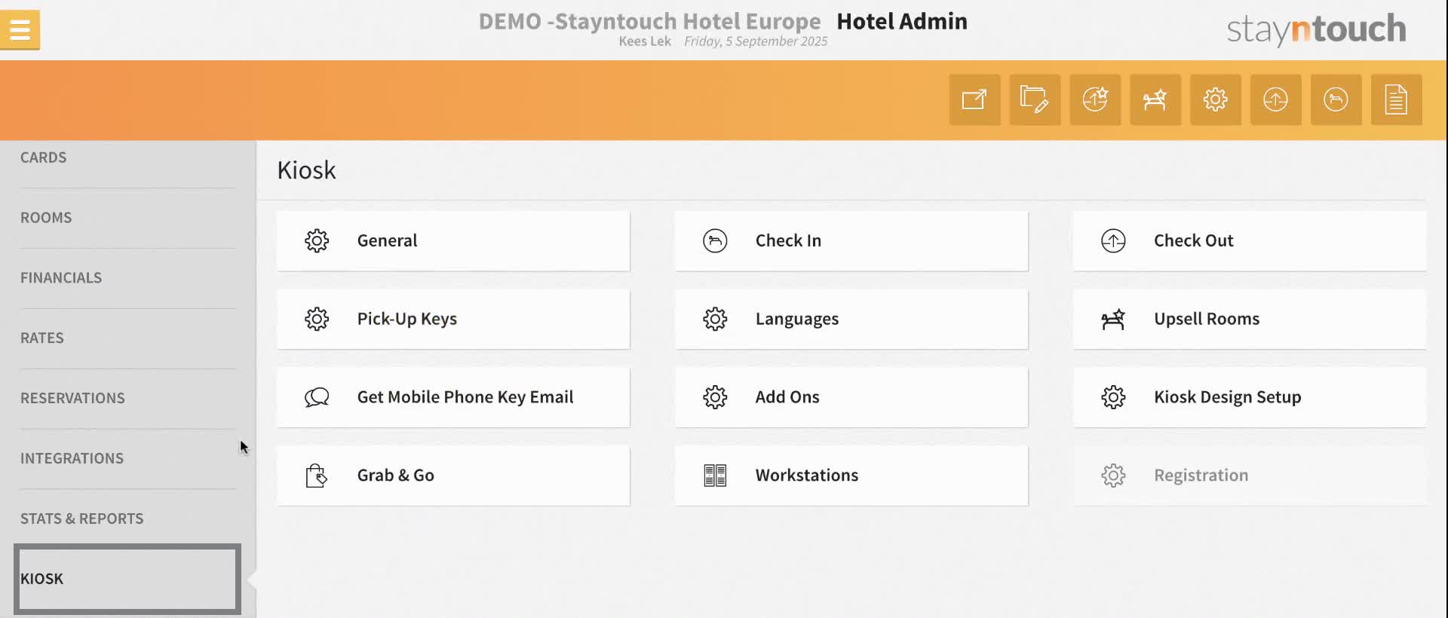Click the gear icon beside Languages

coord(715,319)
